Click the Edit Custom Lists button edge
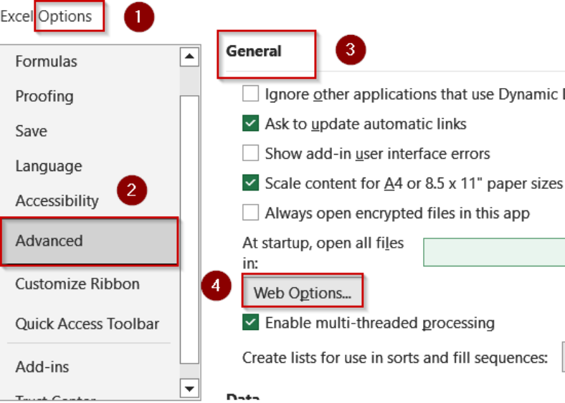Screen dimensions: 565x403 tap(562, 358)
